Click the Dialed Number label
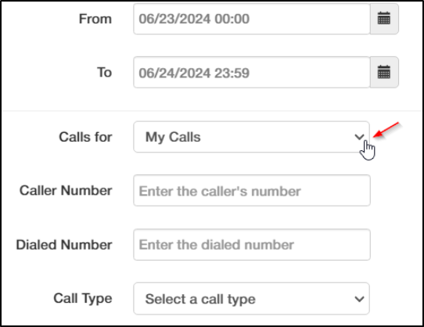This screenshot has height=327, width=424. 64,245
